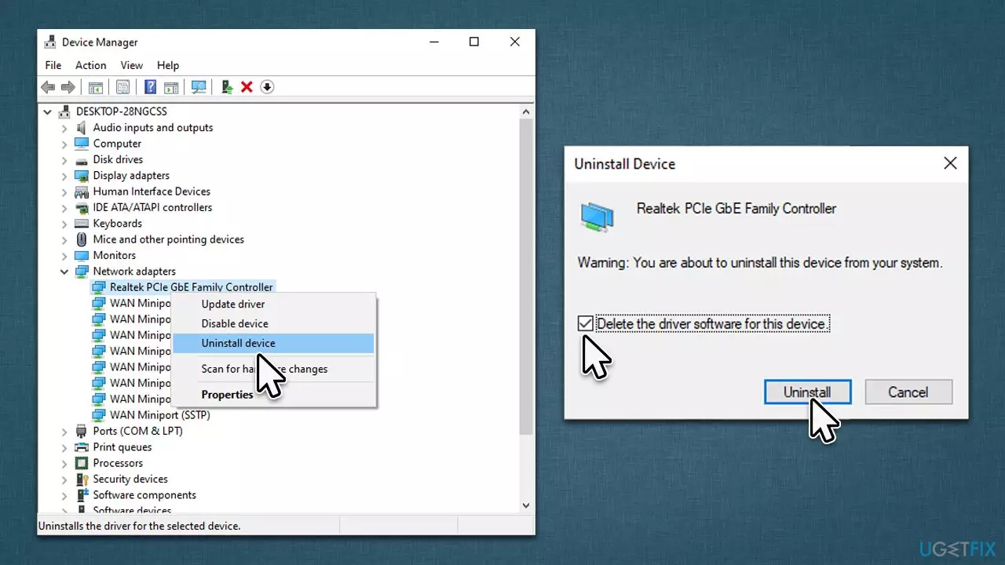Click the Display adapters icon
This screenshot has width=1005, height=565.
coord(82,176)
